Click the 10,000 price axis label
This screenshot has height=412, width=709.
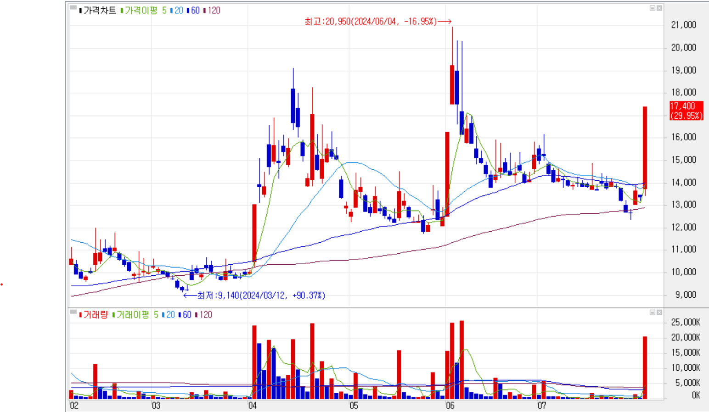[x=683, y=272]
